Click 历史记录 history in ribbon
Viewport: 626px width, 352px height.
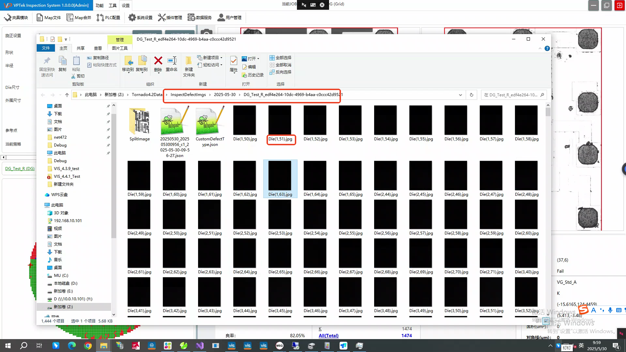(x=253, y=75)
